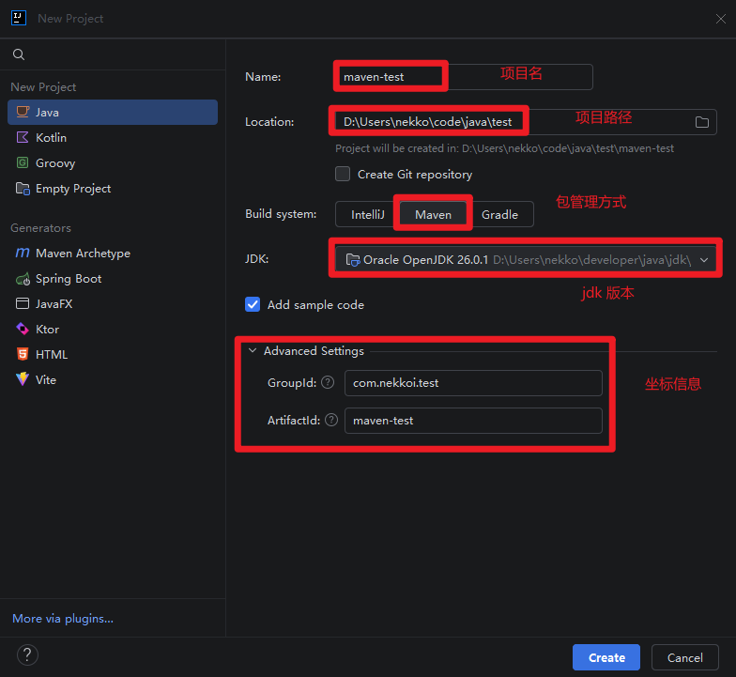Click into the GroupId field

[473, 383]
